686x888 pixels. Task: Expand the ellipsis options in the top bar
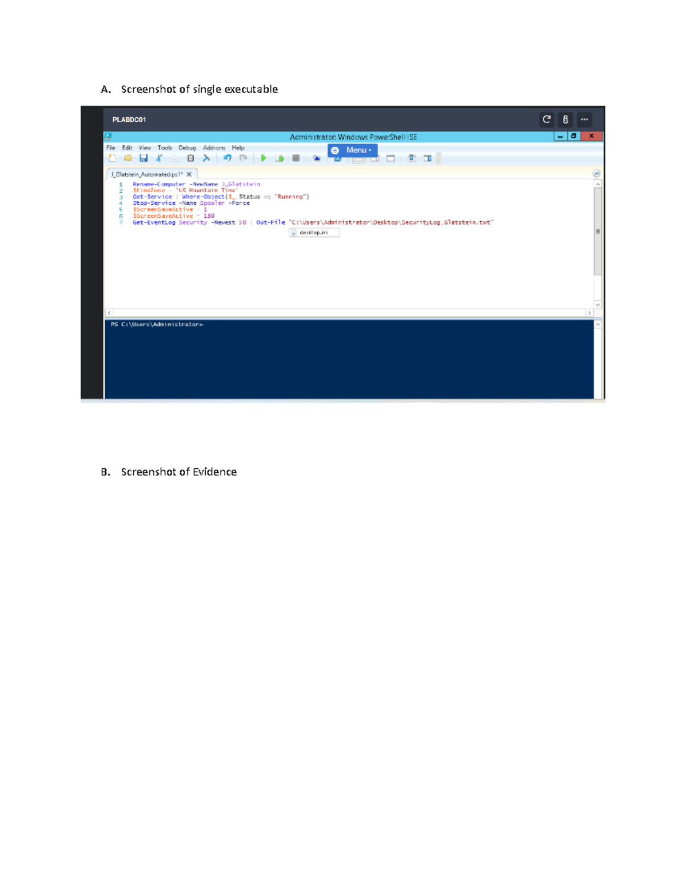pyautogui.click(x=584, y=119)
